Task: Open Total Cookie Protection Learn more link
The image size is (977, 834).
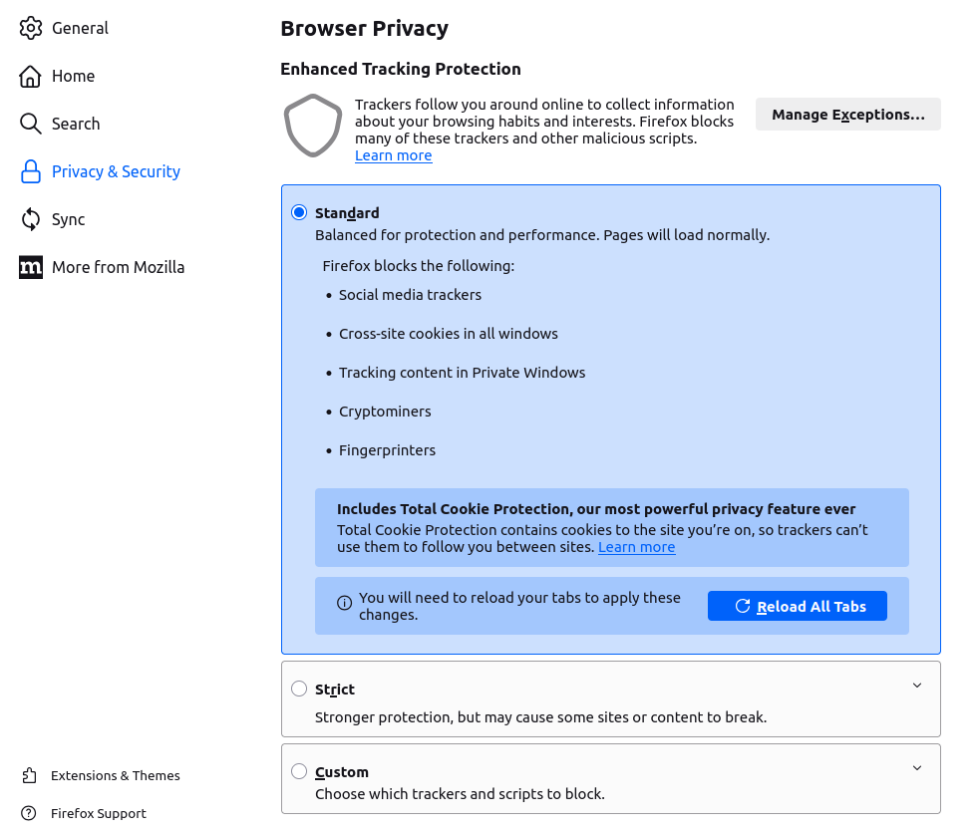Action: [636, 547]
